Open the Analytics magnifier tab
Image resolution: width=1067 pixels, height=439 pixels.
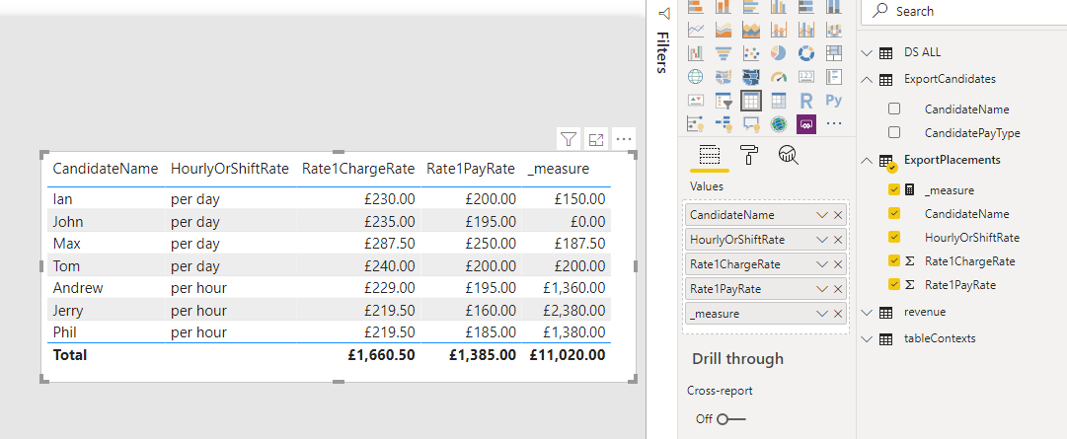pos(788,155)
